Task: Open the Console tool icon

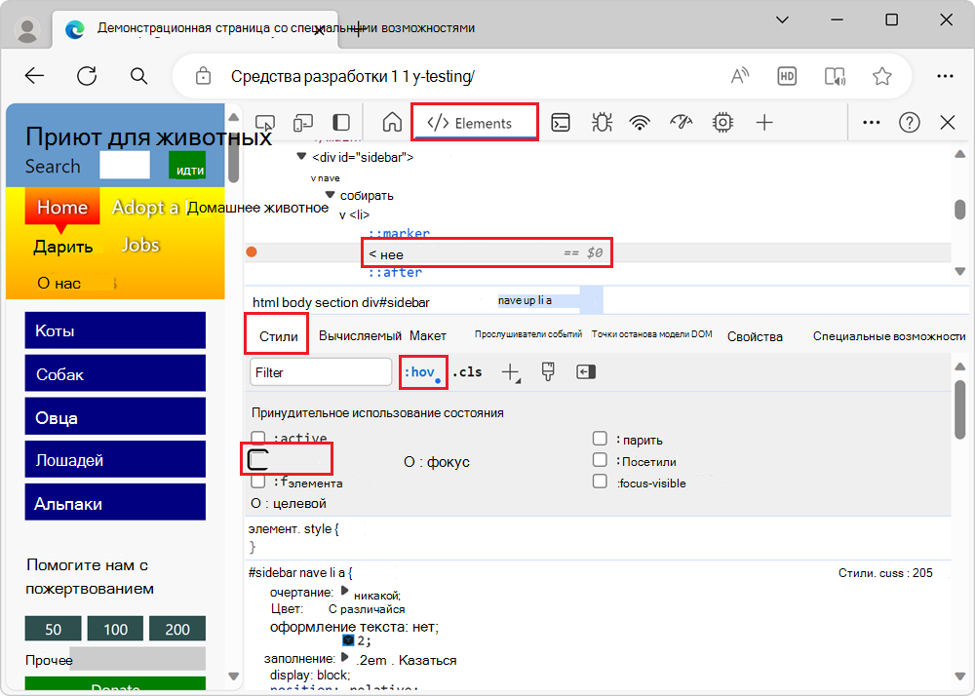Action: pos(561,123)
